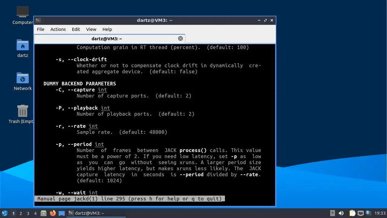
Task: Switch to workspace 4 in pager
Action: point(35,213)
